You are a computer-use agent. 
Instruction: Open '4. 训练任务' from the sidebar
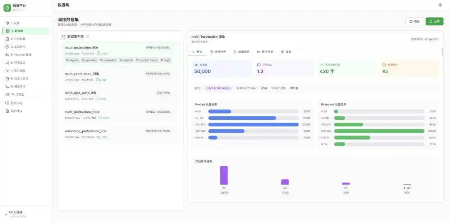point(18,47)
